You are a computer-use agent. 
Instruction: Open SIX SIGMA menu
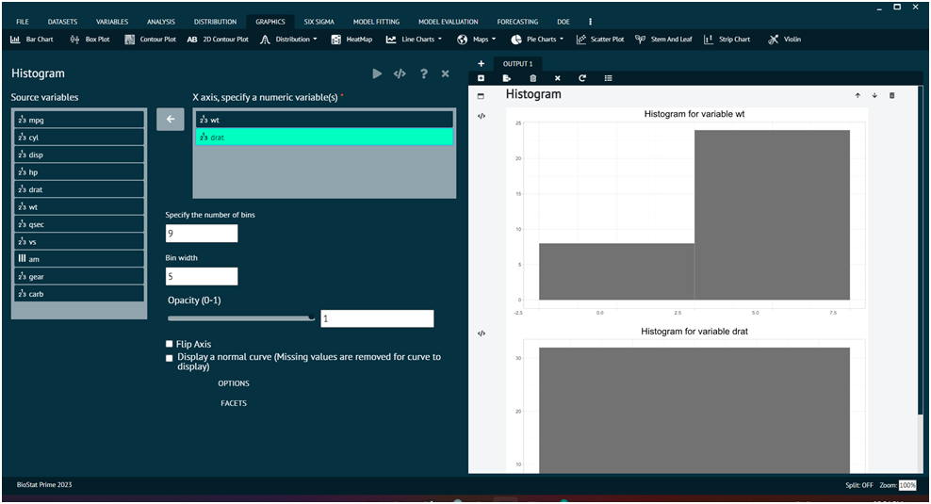coord(318,22)
